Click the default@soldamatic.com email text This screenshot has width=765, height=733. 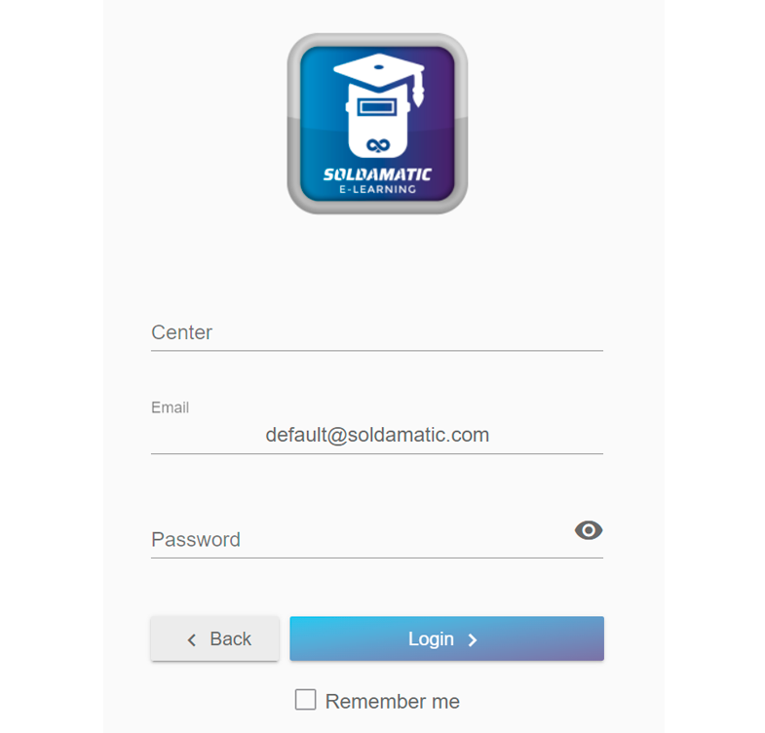(x=377, y=435)
